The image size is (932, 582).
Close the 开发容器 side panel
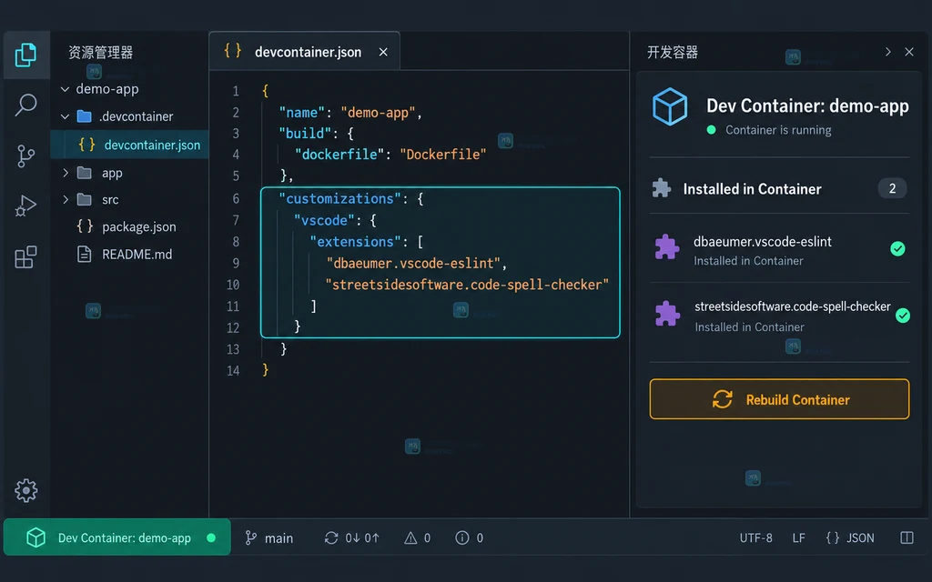coord(909,52)
